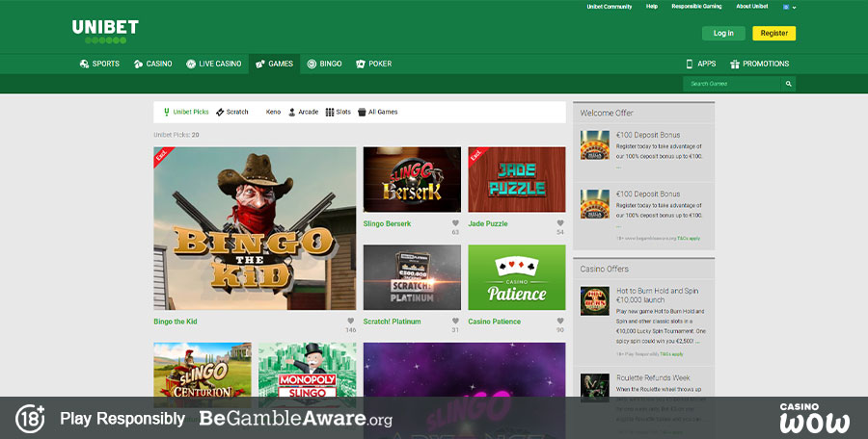868x439 pixels.
Task: Select the Scratch filter
Action: 231,112
